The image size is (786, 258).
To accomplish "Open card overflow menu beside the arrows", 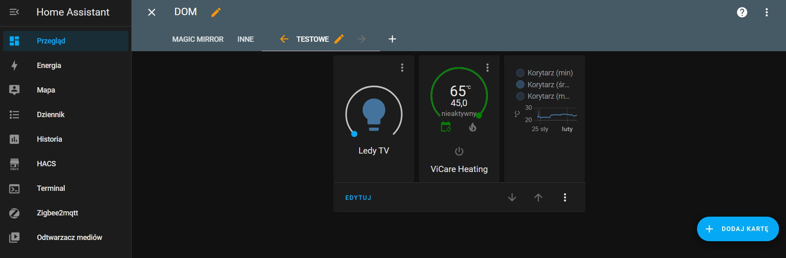I will [565, 197].
